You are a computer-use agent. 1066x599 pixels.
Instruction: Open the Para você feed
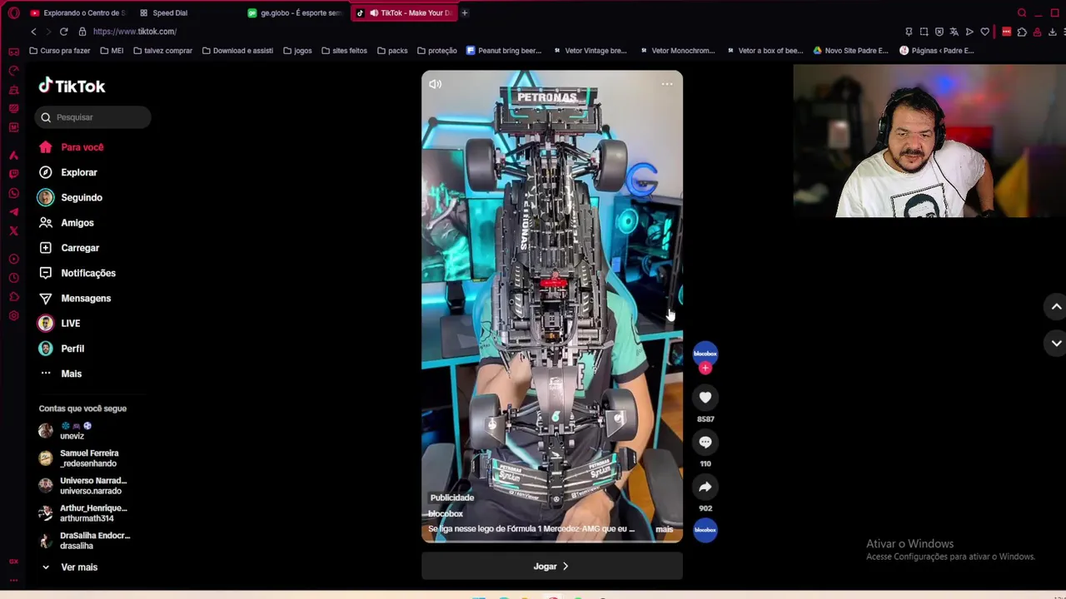72,147
